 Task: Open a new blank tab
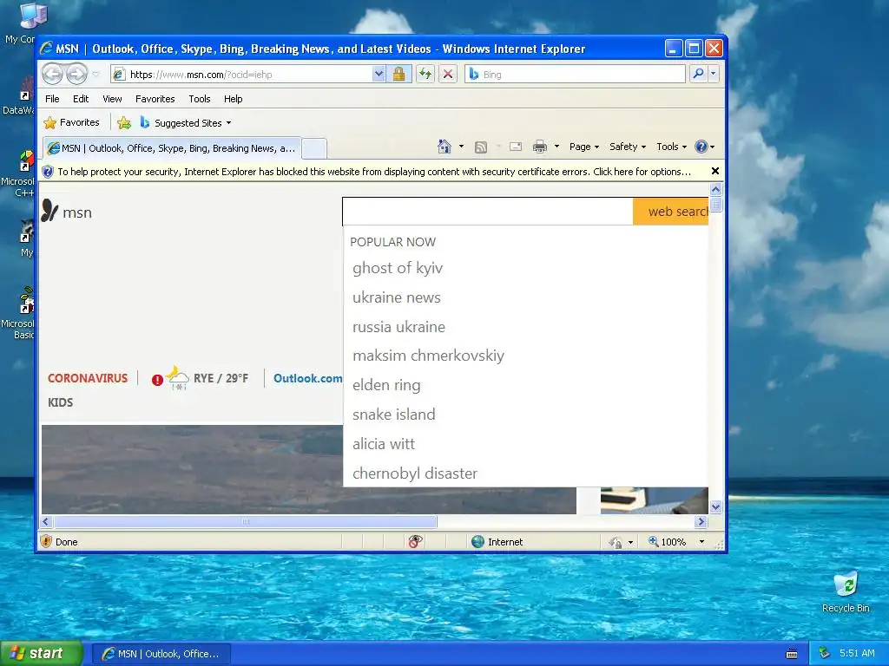[314, 149]
